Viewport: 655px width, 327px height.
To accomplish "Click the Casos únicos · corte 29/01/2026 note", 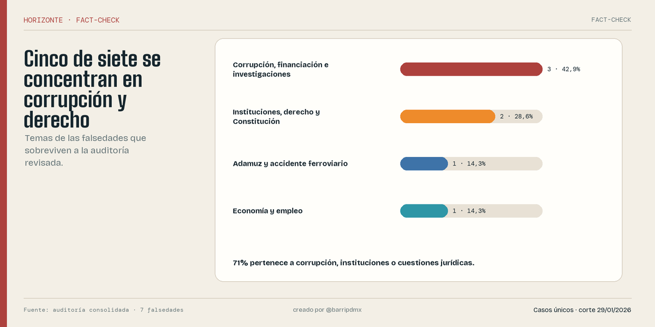I will [582, 310].
